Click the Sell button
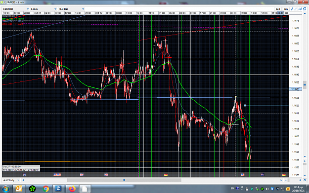309x193 pixels. click(278, 9)
